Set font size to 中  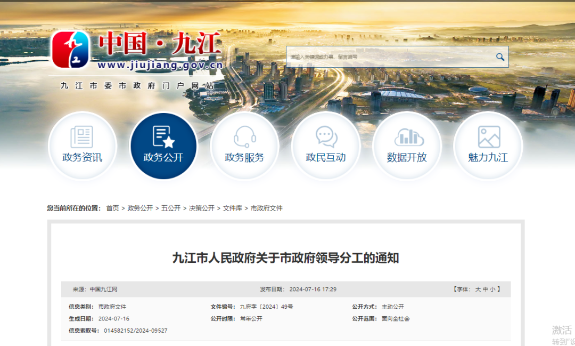tap(485, 289)
